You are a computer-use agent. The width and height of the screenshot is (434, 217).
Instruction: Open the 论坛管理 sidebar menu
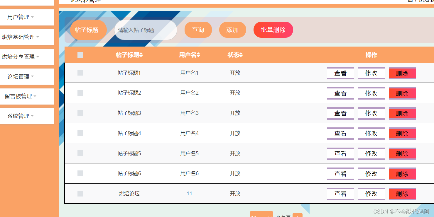[27, 76]
